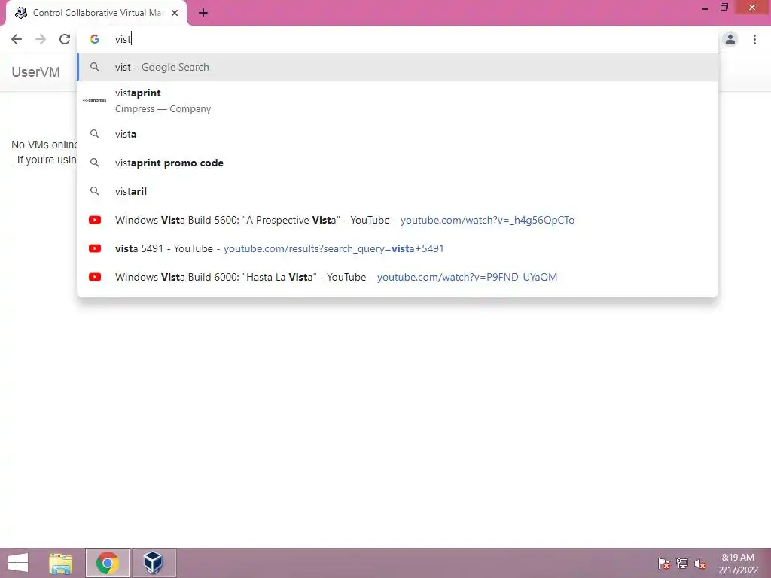Pick the 'vista' search suggestion

click(x=398, y=134)
